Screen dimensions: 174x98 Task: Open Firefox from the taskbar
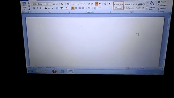pos(54,71)
